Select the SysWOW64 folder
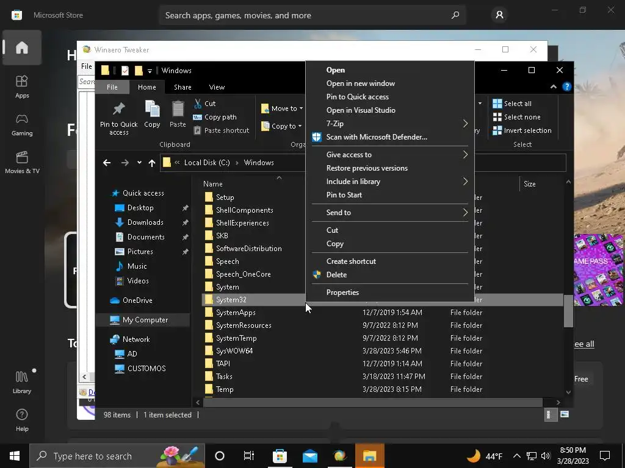The height and width of the screenshot is (468, 625). pos(234,351)
